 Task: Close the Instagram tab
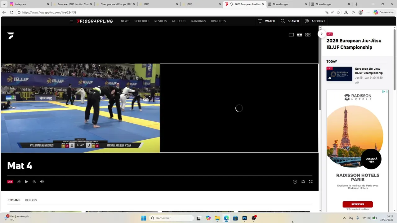(48, 4)
